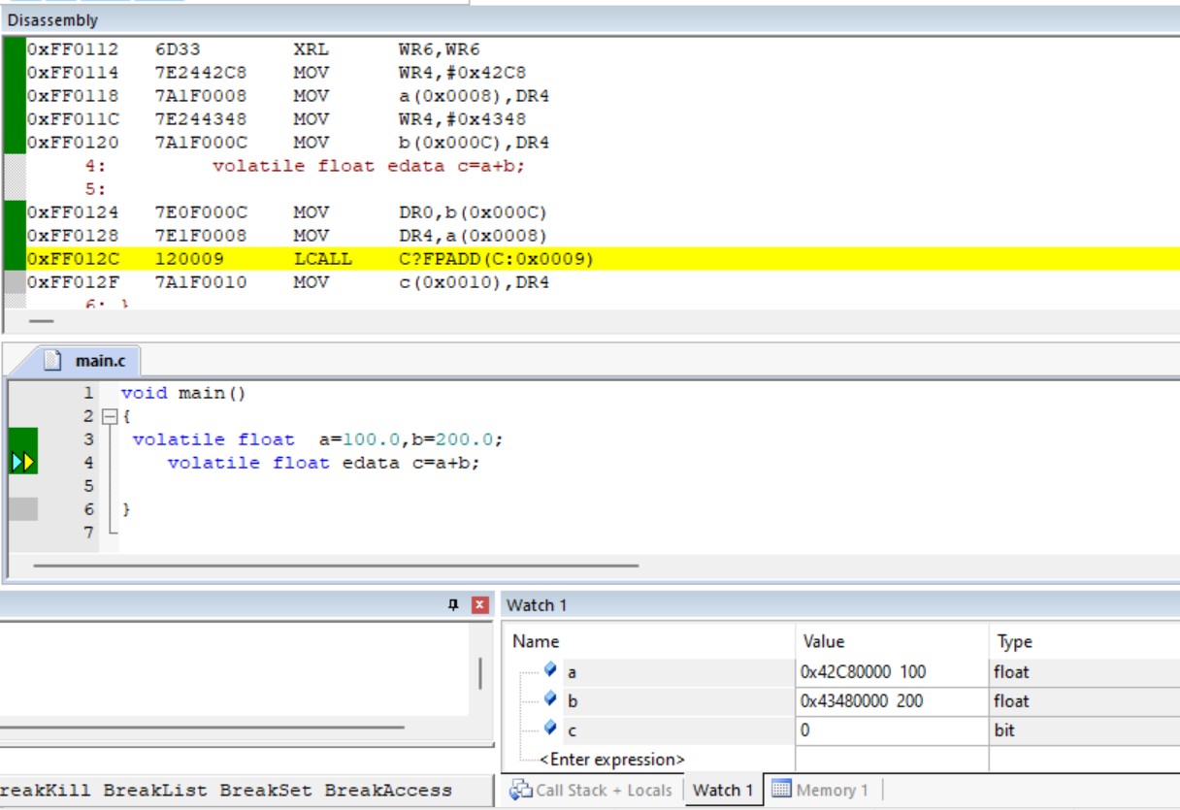Click the float type cell for b
Viewport: 1180px width, 810px height.
(x=1085, y=700)
